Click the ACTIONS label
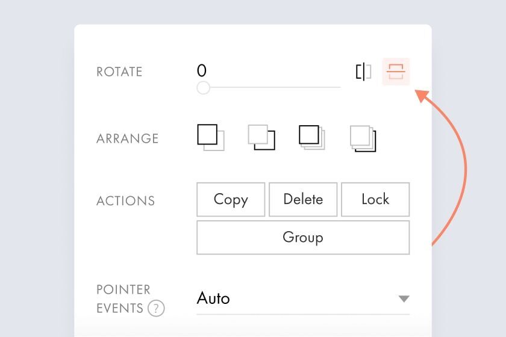The width and height of the screenshot is (506, 337). (x=125, y=201)
